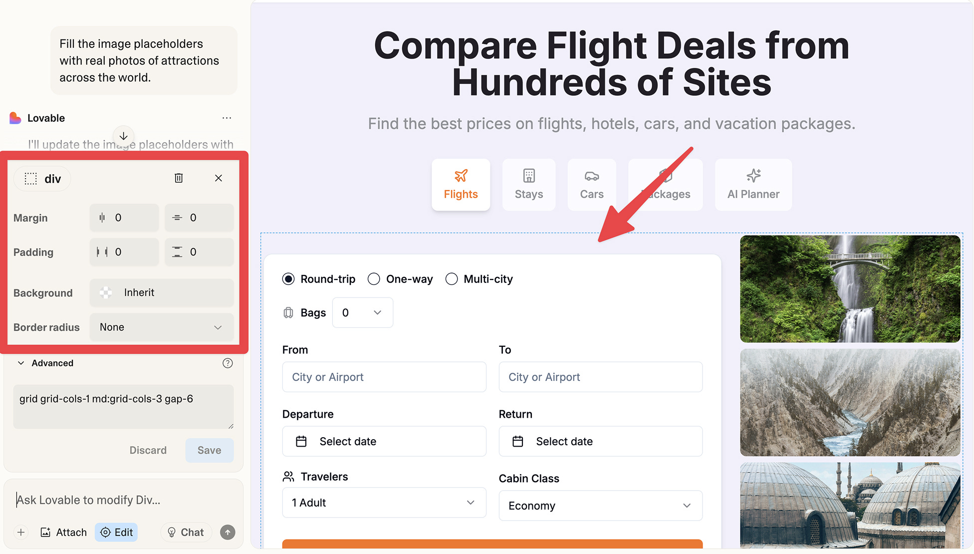Click the scroll-down arrow in the chat
This screenshot has height=554, width=974.
[123, 136]
